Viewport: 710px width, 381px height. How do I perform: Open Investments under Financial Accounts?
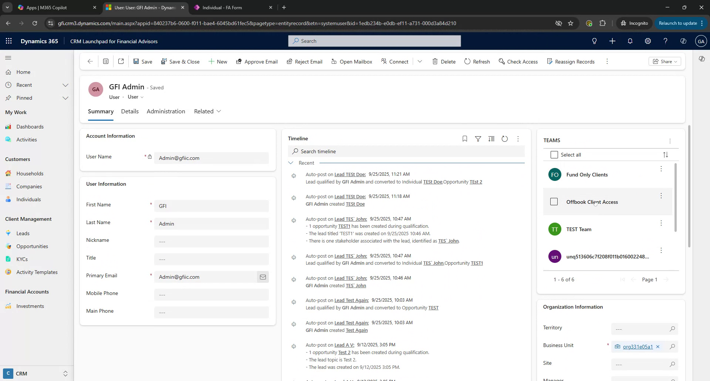(x=30, y=306)
